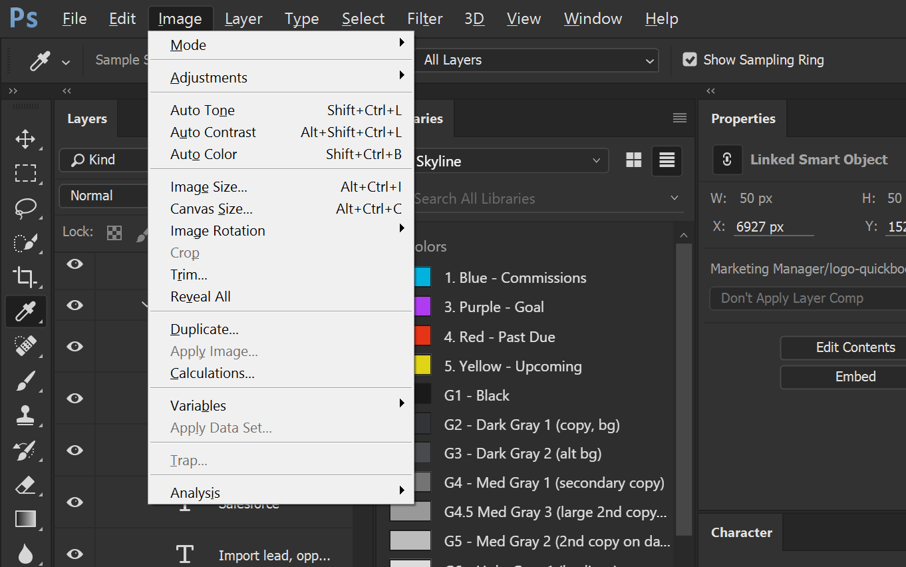Choose Reveal All menu item
Viewport: 906px width, 567px height.
[x=281, y=297]
